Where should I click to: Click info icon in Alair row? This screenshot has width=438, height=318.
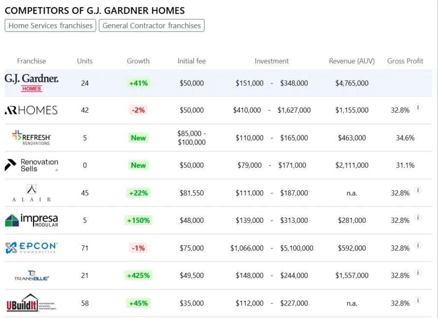tap(418, 190)
